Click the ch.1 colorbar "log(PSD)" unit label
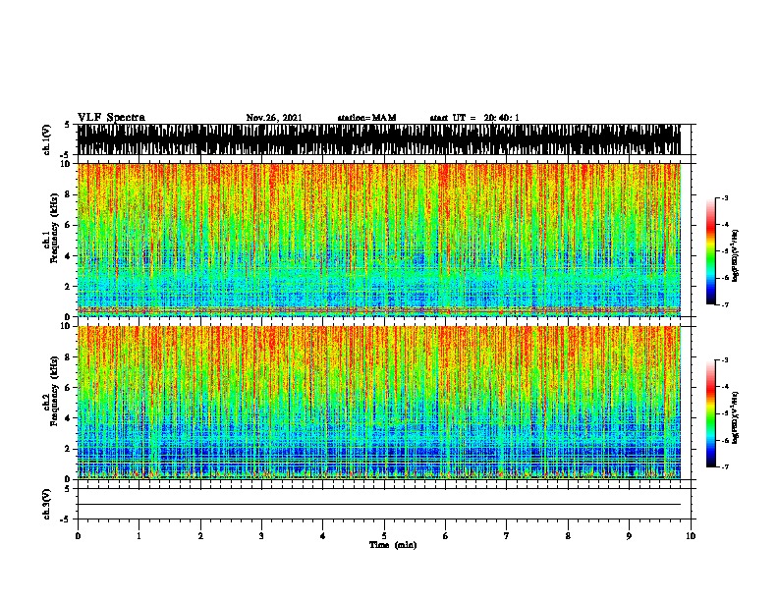Viewport: 778px width, 601px height. (735, 255)
